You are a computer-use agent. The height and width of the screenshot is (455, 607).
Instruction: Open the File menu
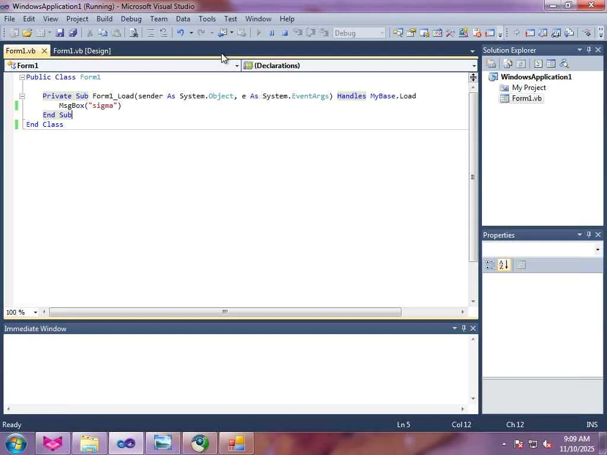[x=9, y=18]
